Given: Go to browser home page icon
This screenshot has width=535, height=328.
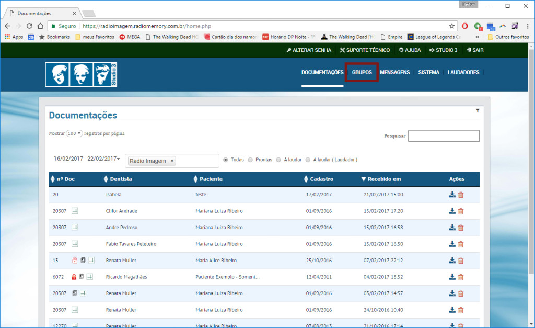Looking at the screenshot, I should [x=40, y=26].
